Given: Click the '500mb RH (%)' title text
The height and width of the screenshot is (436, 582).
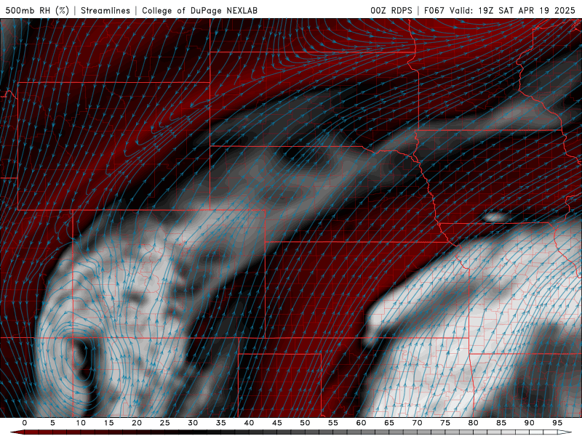Looking at the screenshot, I should tap(38, 10).
